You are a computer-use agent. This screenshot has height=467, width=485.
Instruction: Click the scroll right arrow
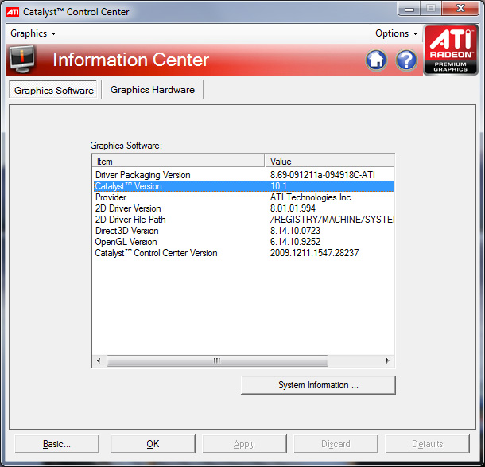(x=387, y=360)
